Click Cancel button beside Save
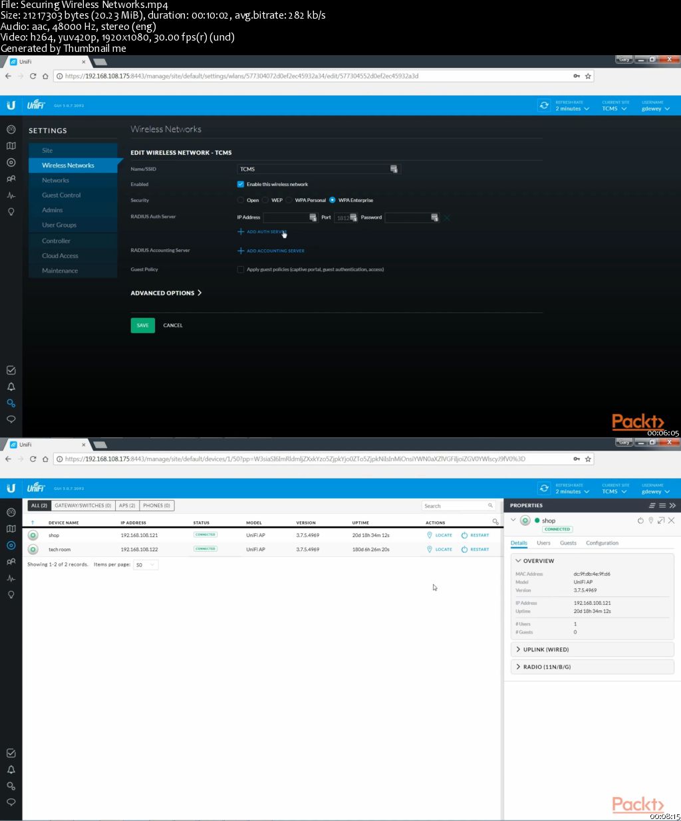 pyautogui.click(x=173, y=325)
